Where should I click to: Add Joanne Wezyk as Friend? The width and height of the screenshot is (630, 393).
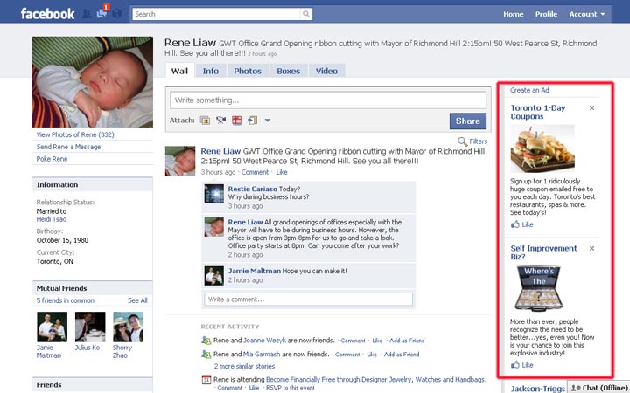tap(407, 341)
